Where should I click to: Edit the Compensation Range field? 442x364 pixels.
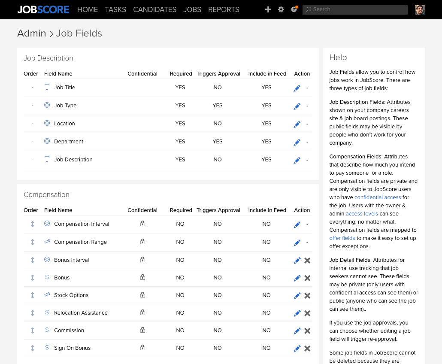297,243
